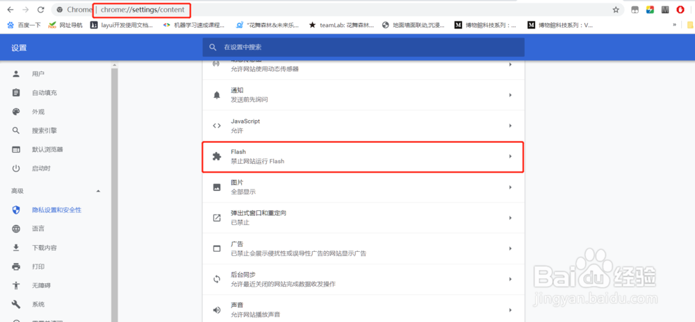Click the forward navigation arrow

pos(25,10)
